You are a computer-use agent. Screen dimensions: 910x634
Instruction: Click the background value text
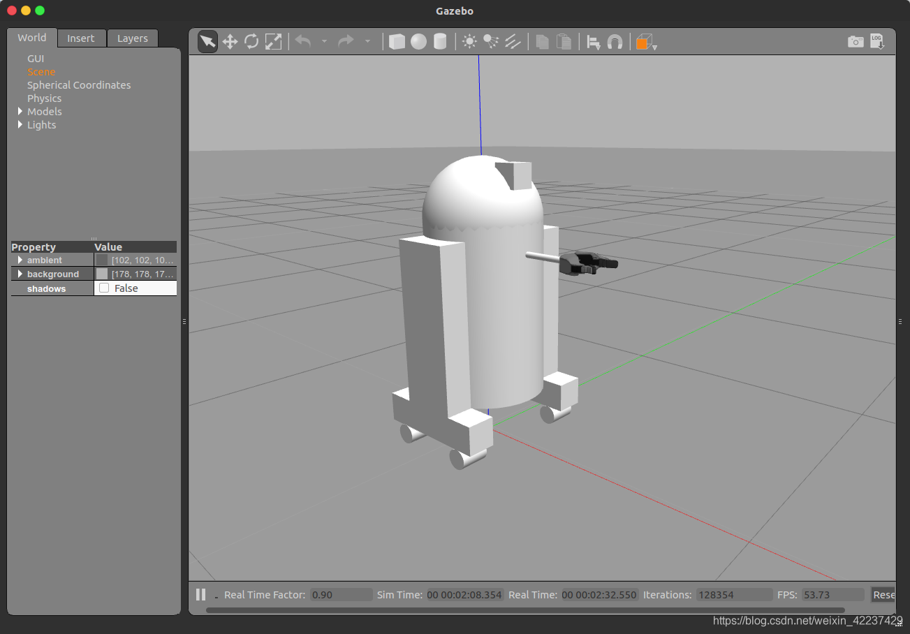[x=142, y=274]
